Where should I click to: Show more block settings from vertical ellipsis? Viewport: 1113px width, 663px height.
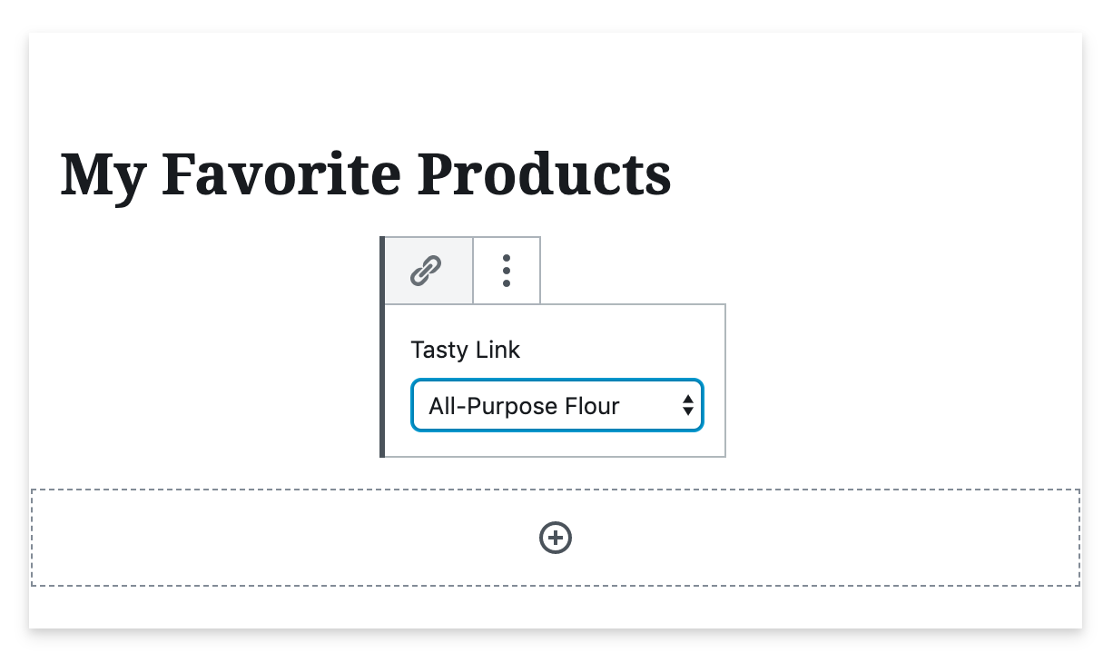tap(507, 271)
